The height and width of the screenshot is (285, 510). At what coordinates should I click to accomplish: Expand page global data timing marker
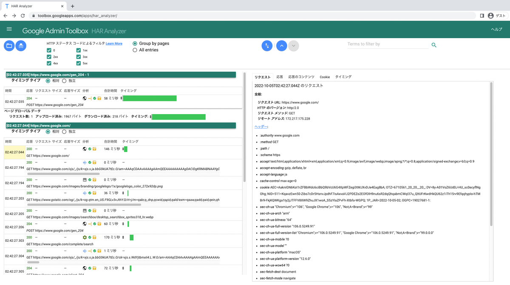(x=150, y=117)
